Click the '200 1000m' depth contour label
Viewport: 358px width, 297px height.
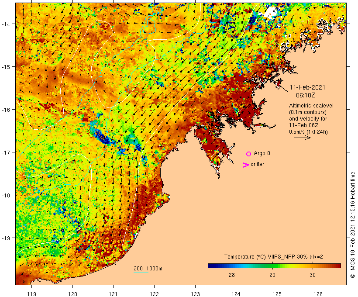(x=148, y=269)
